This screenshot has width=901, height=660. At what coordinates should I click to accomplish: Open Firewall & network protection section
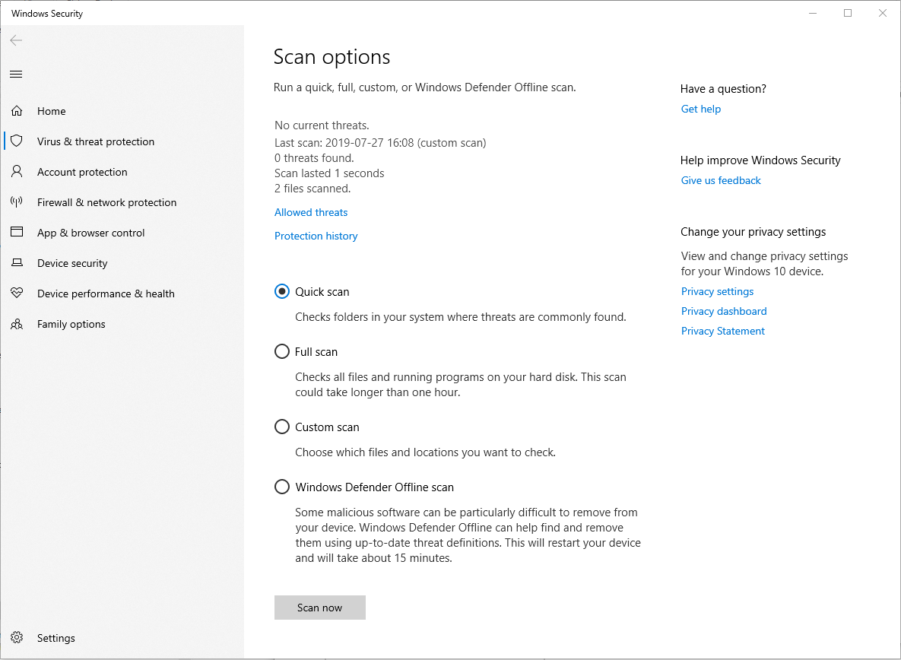107,203
